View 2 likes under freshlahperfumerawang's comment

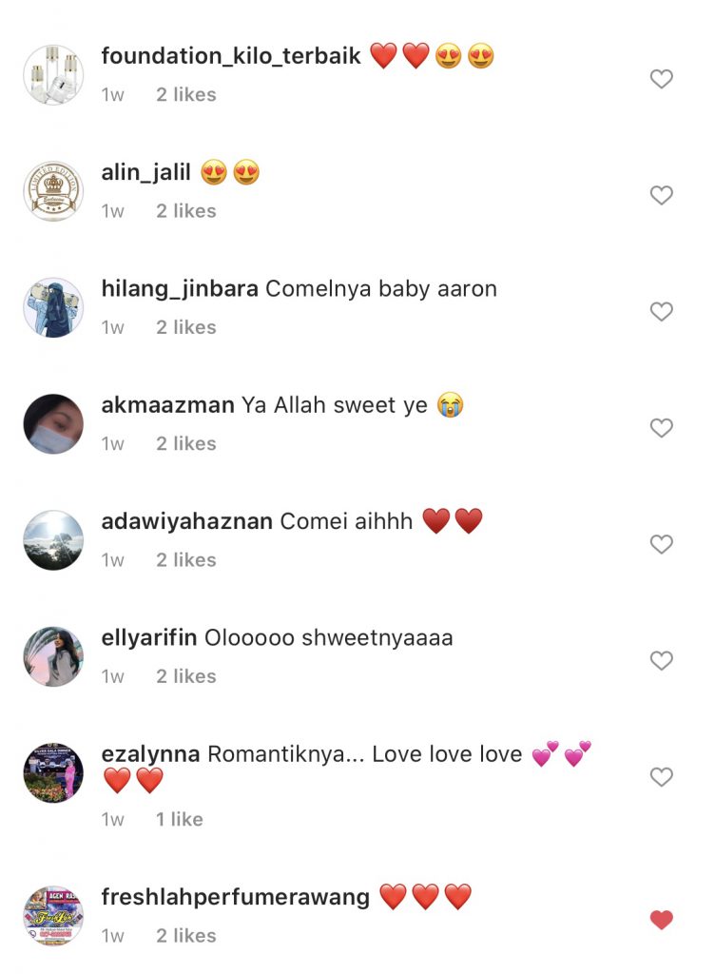(x=186, y=936)
